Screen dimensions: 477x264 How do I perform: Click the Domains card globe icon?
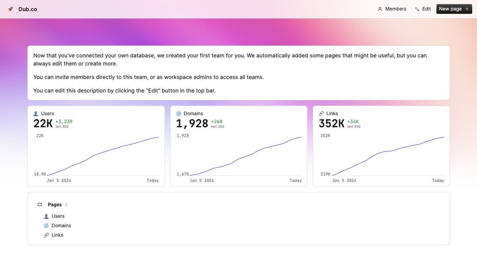[x=178, y=114]
